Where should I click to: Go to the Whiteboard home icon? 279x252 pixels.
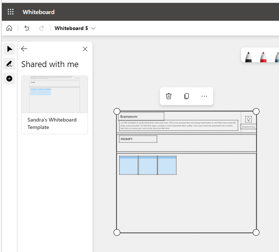(9, 28)
